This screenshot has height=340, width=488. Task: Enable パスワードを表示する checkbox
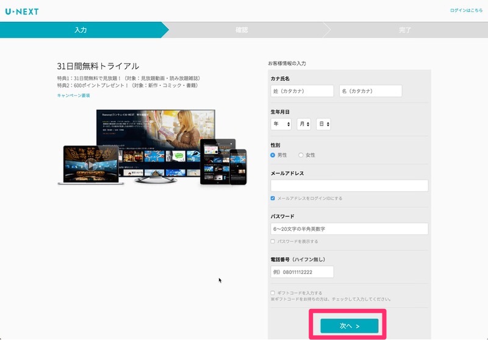pos(273,241)
